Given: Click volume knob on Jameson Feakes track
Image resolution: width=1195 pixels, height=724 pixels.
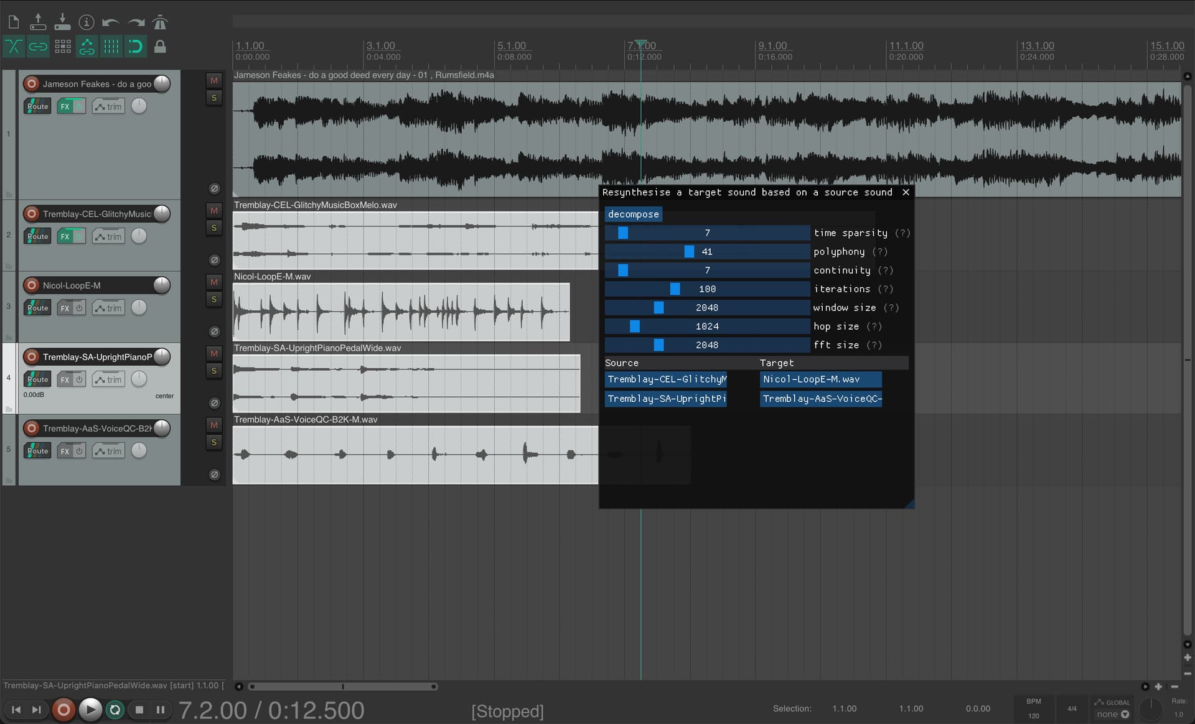Looking at the screenshot, I should 162,83.
